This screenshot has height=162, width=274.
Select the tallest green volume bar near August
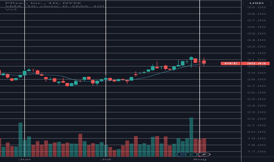tap(191, 137)
